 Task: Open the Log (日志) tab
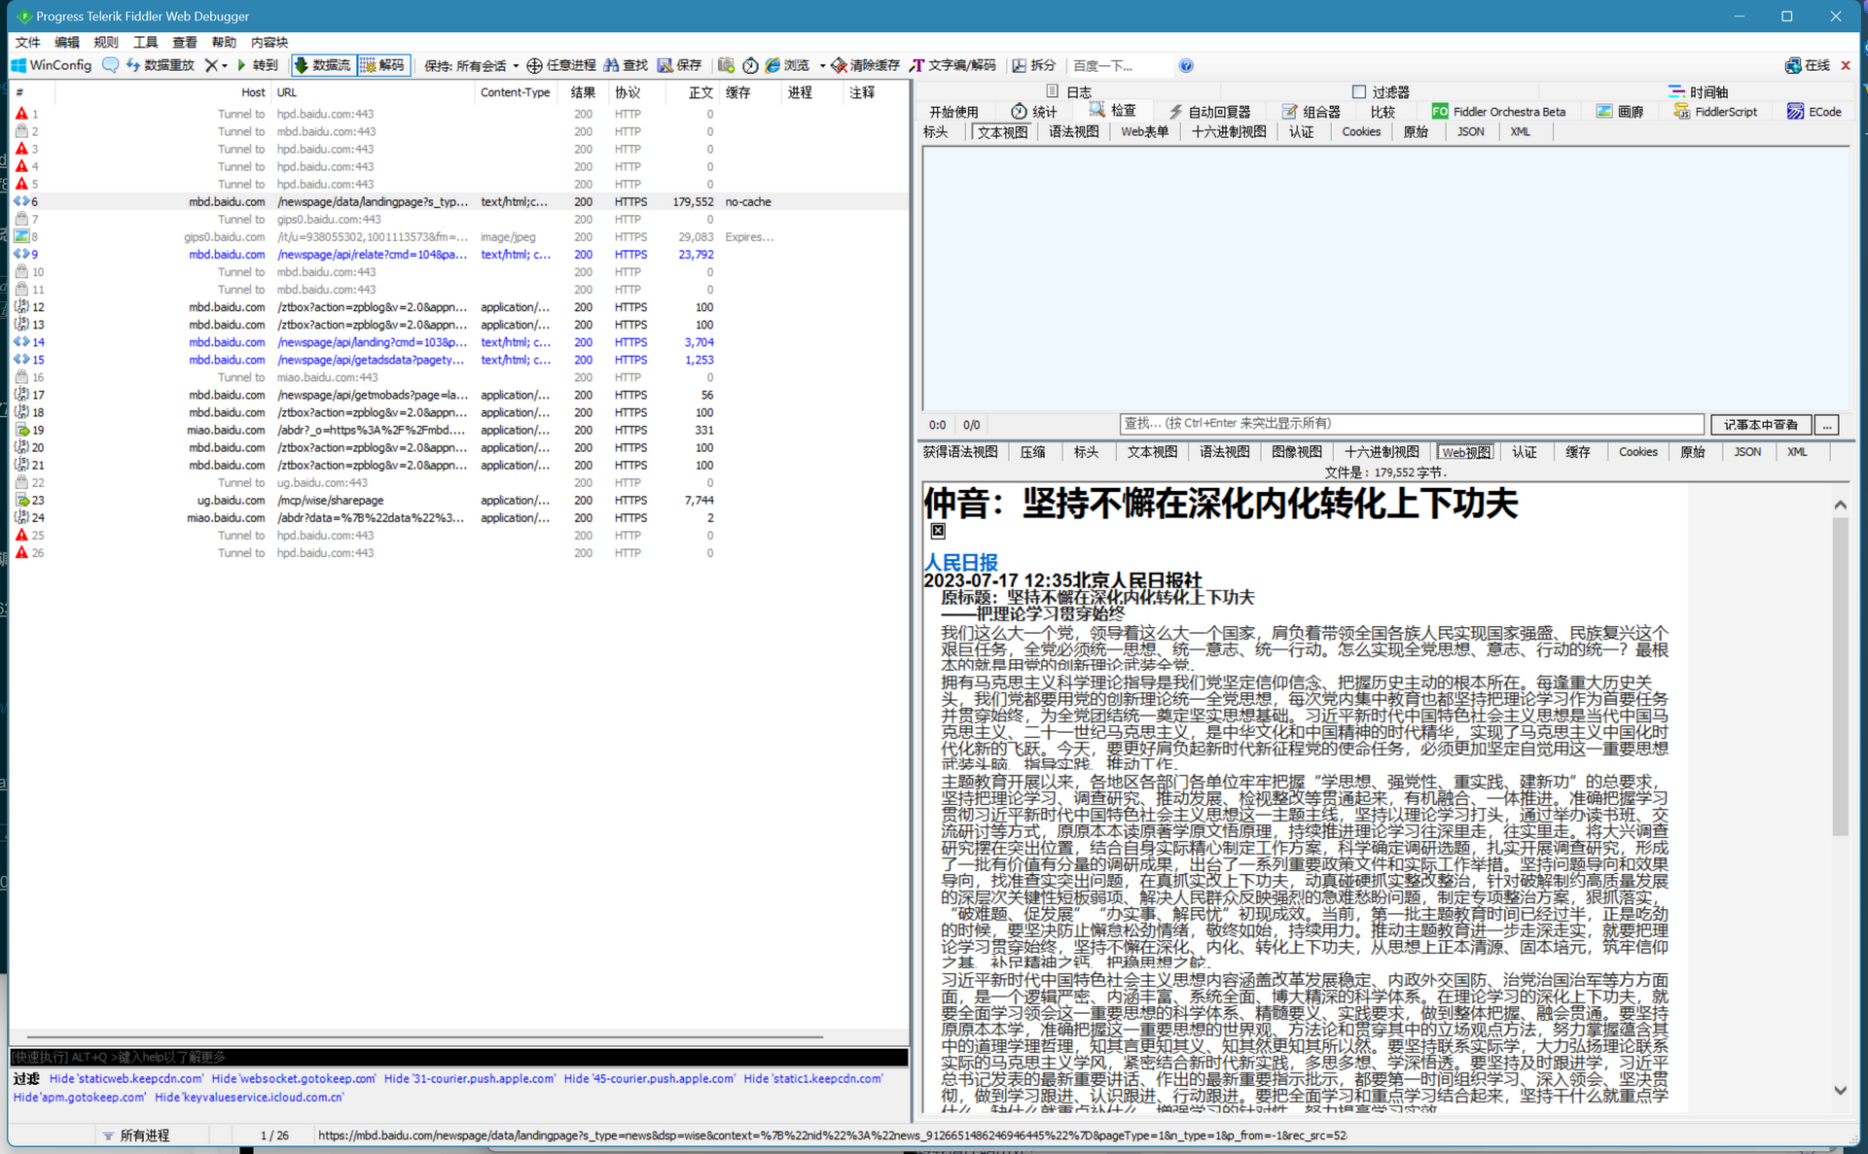point(1068,91)
